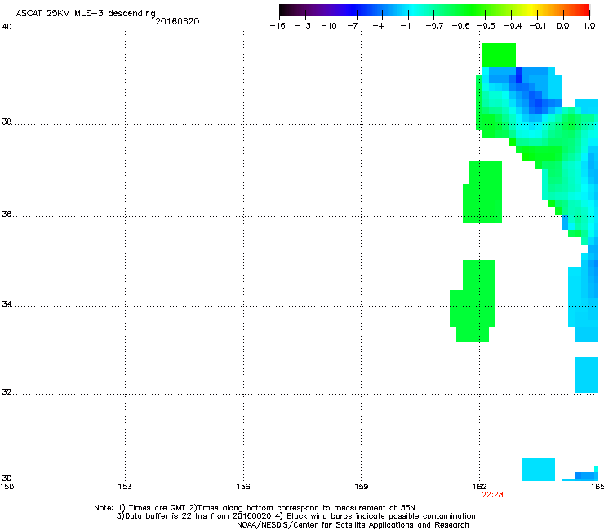The width and height of the screenshot is (604, 530).
Task: Select the 153 longitude axis label
Action: click(x=125, y=487)
